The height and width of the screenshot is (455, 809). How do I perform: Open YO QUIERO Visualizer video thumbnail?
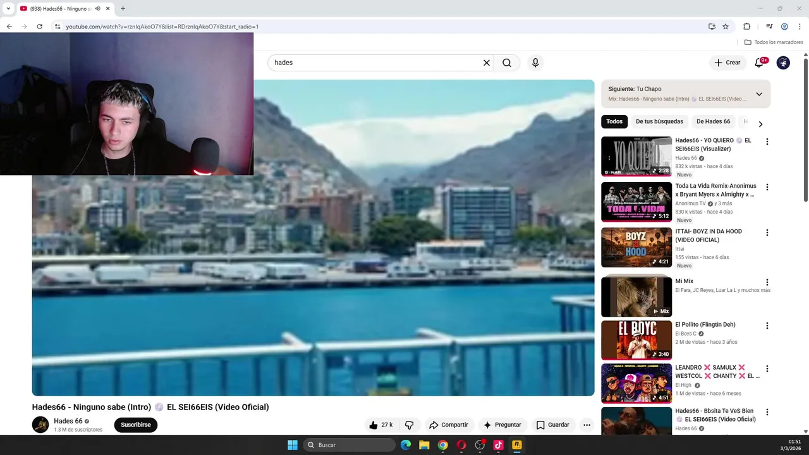coord(636,156)
